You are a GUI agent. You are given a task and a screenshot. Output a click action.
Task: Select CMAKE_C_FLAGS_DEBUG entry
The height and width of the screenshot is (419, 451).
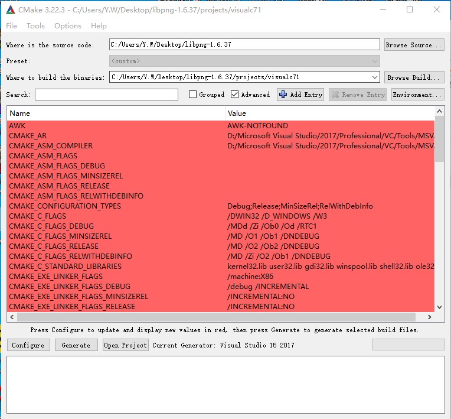51,226
